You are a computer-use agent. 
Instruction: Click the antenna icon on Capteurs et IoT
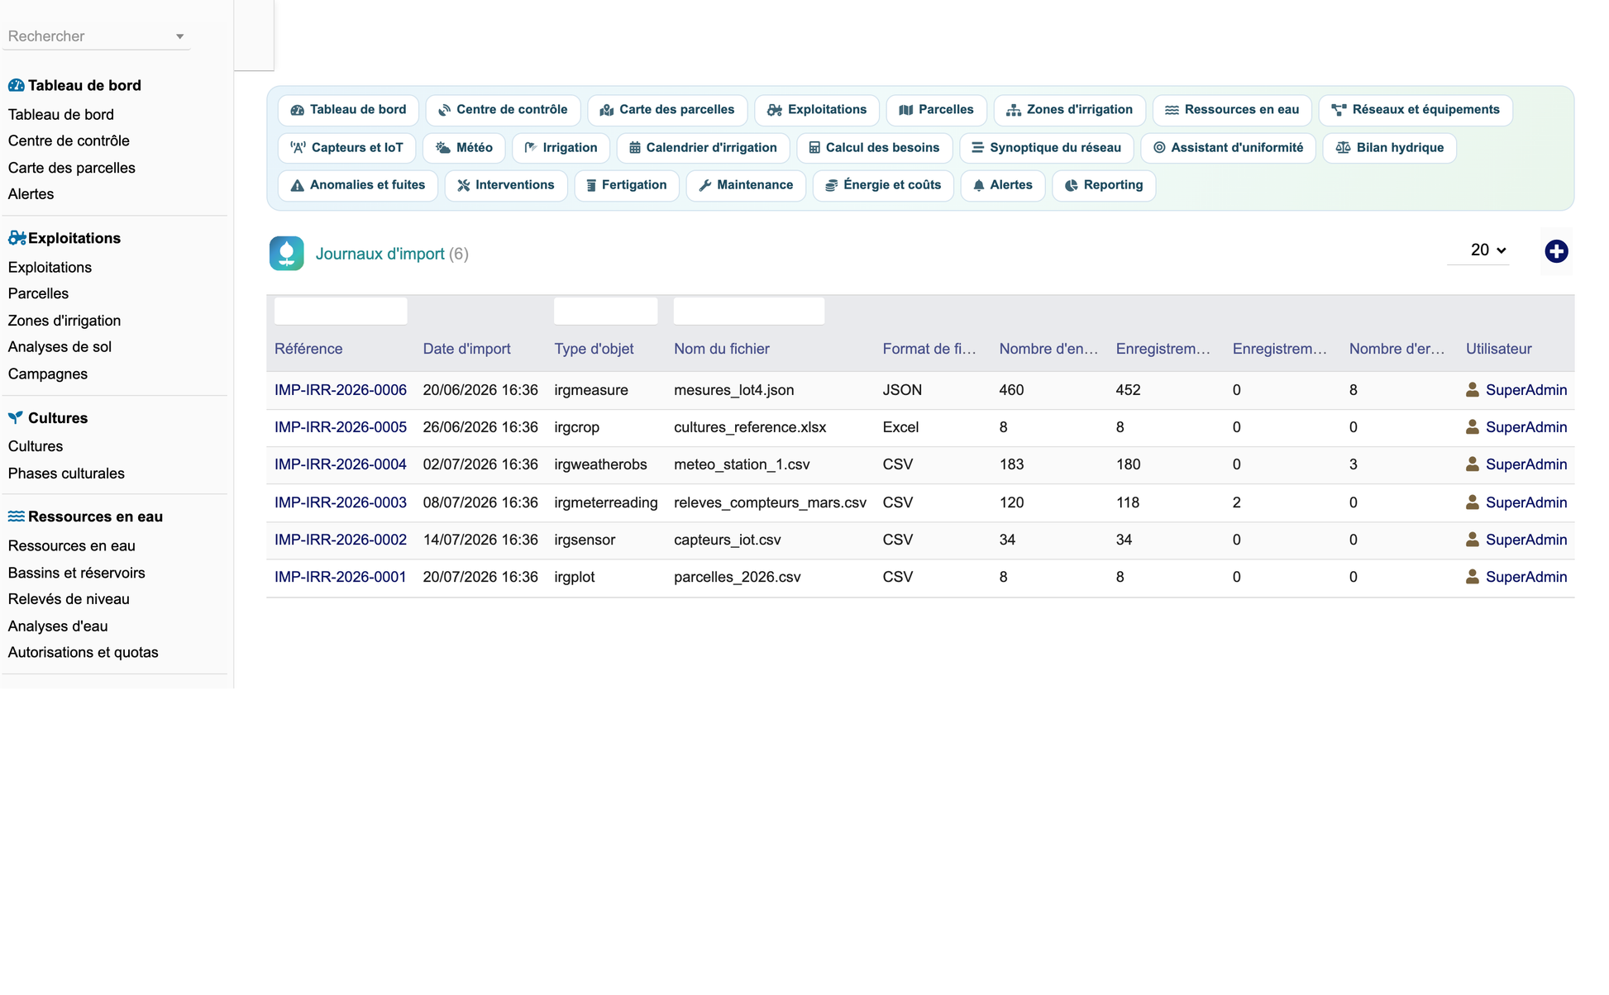[x=298, y=148]
